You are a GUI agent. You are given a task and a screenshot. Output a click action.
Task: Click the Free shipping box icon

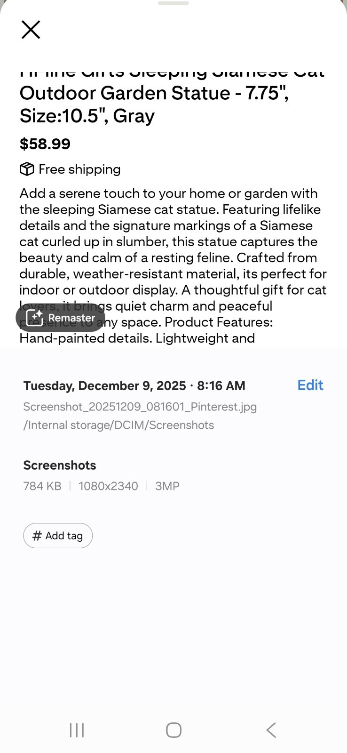click(27, 169)
